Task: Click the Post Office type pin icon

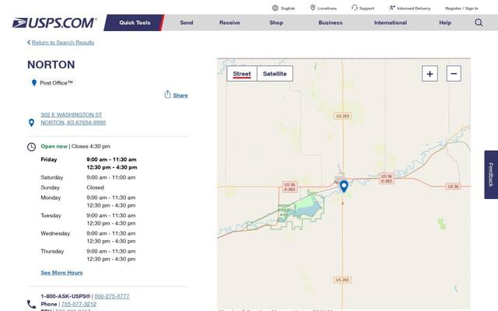Action: tap(34, 83)
